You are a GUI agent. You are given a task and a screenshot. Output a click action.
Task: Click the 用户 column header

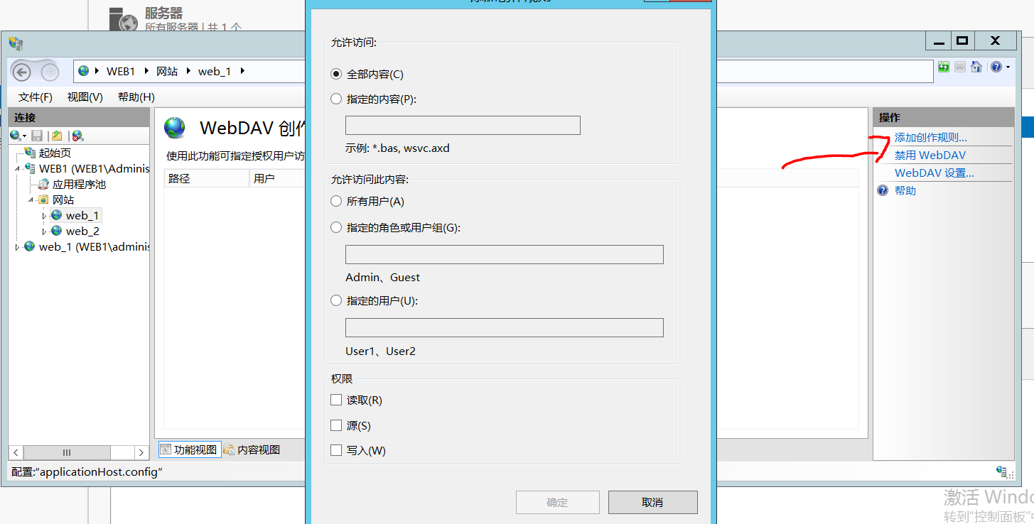pyautogui.click(x=277, y=178)
